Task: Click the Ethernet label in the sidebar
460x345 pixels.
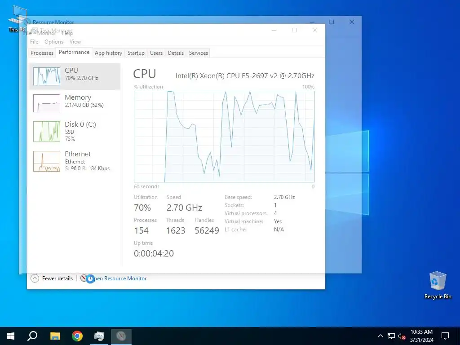Action: [x=78, y=154]
